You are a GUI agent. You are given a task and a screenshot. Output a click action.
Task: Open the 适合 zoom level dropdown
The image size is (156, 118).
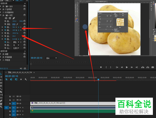pos(51,58)
